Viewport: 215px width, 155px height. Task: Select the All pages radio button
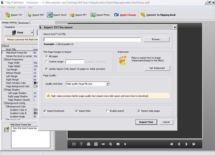47,56
